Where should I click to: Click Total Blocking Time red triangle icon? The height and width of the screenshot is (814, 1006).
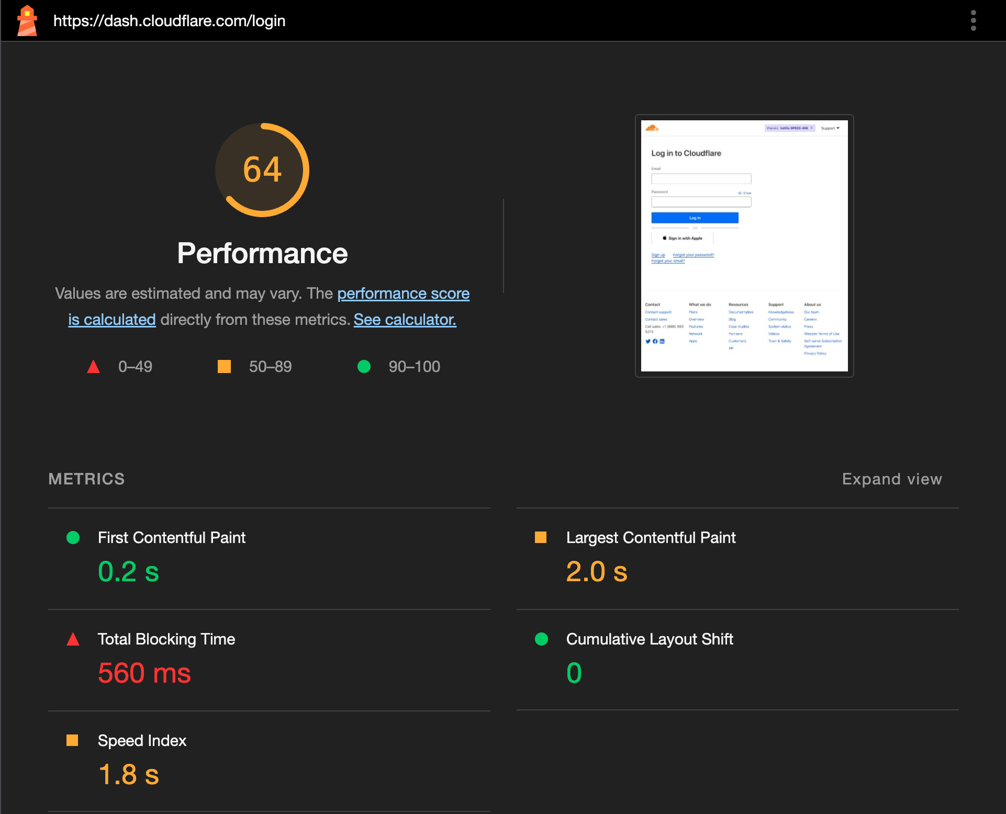pos(73,639)
